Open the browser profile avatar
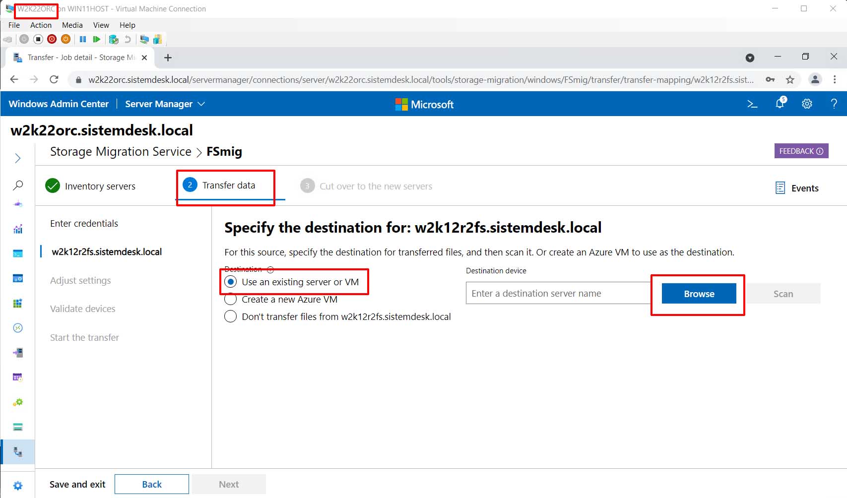 point(815,79)
